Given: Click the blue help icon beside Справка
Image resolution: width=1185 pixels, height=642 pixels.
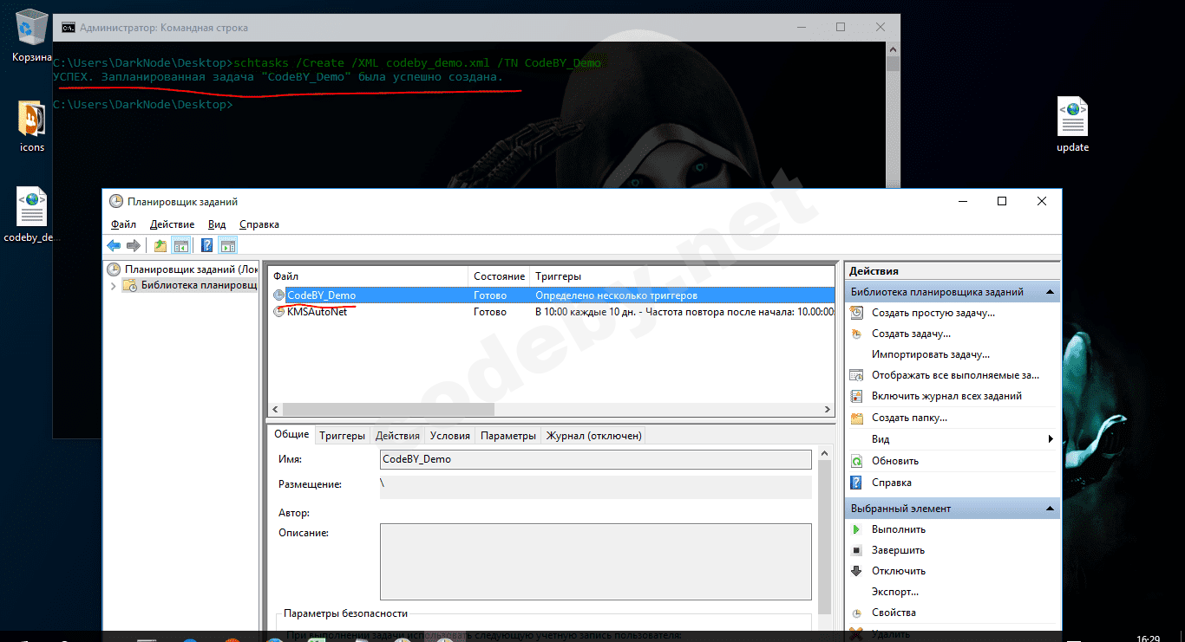Looking at the screenshot, I should pyautogui.click(x=857, y=483).
